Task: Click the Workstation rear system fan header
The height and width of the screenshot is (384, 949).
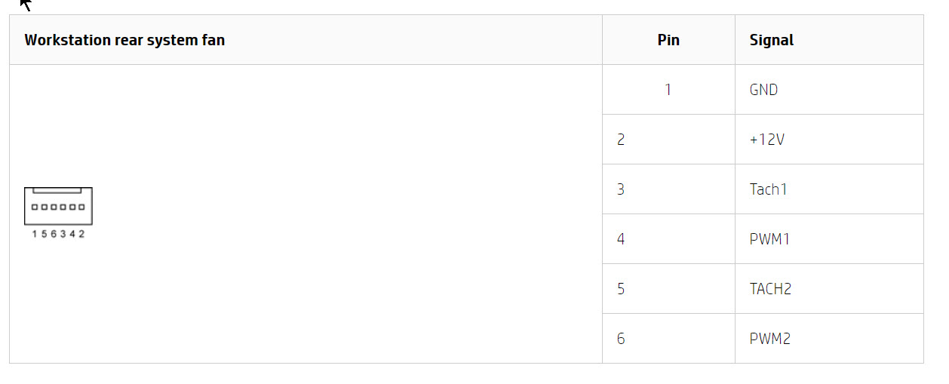Action: (124, 40)
